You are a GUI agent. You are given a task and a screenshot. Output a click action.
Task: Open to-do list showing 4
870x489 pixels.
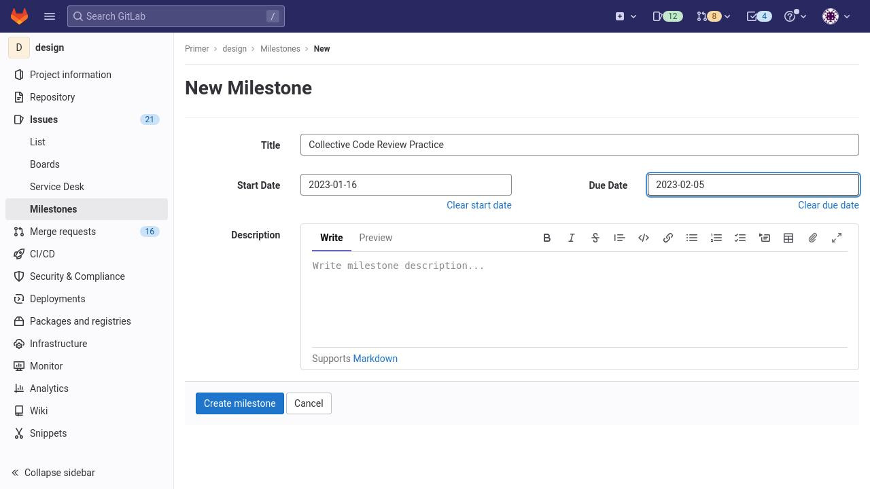click(x=759, y=16)
